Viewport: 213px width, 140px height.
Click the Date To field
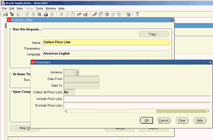[x=81, y=85]
